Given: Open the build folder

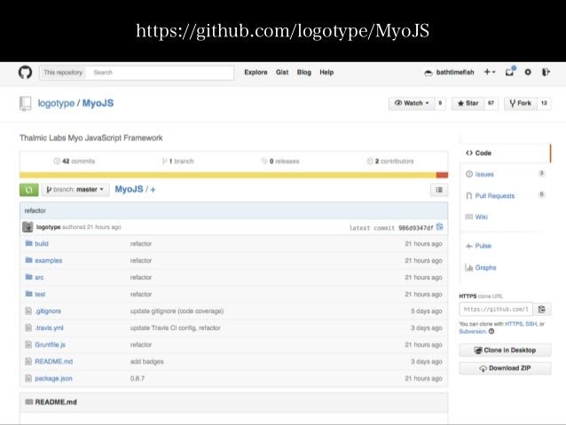Looking at the screenshot, I should pos(42,244).
